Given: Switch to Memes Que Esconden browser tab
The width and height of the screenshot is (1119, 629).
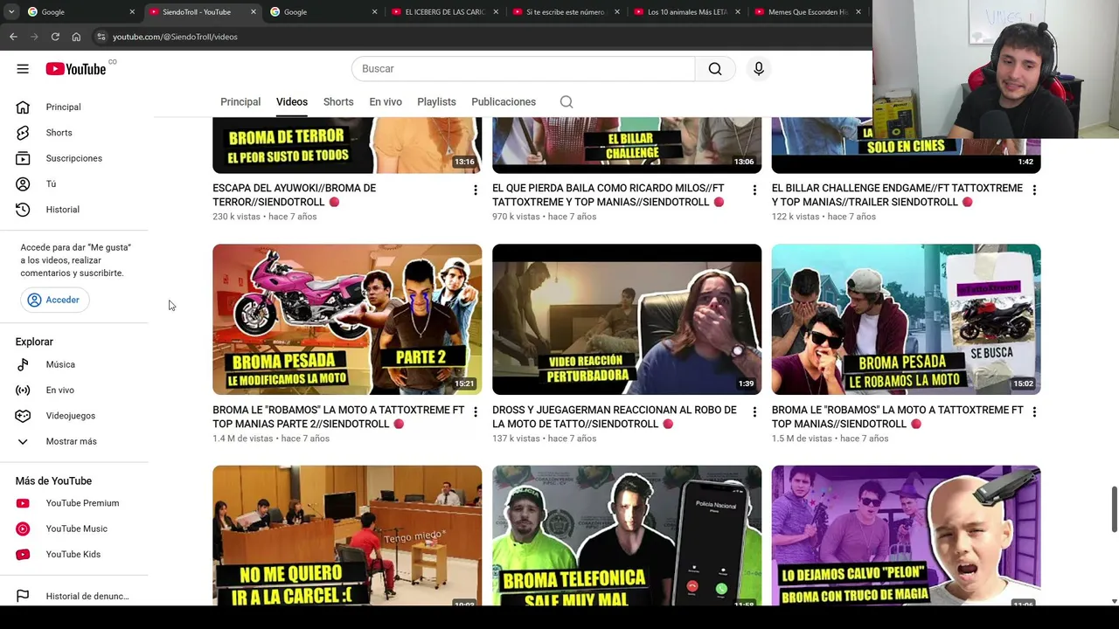Looking at the screenshot, I should 808,12.
